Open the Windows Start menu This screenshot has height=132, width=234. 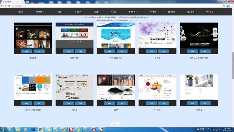click(3, 130)
